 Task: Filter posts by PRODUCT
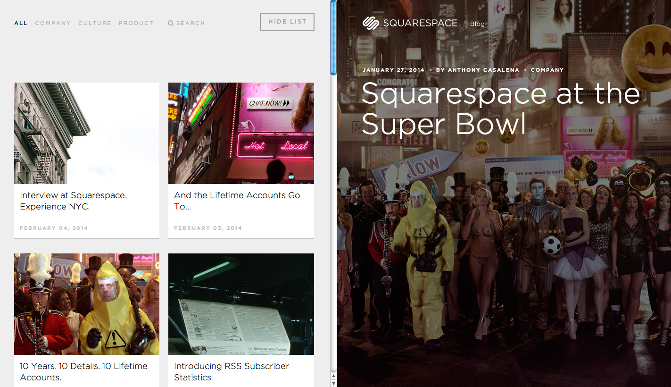pos(136,23)
